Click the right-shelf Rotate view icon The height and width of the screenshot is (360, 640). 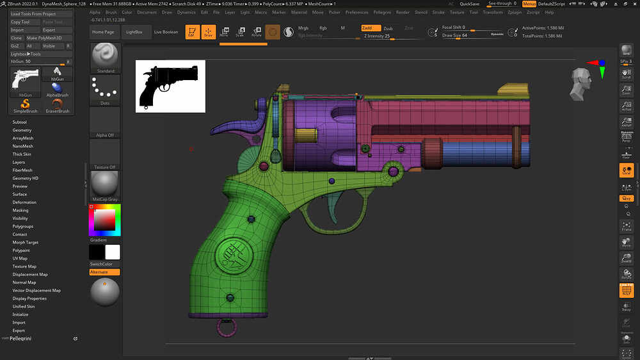pyautogui.click(x=626, y=274)
